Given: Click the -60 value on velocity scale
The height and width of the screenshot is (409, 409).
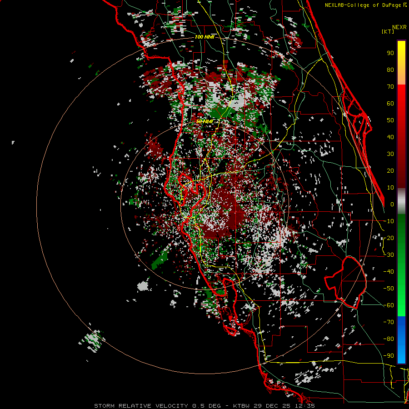Looking at the screenshot, I should coord(389,305).
